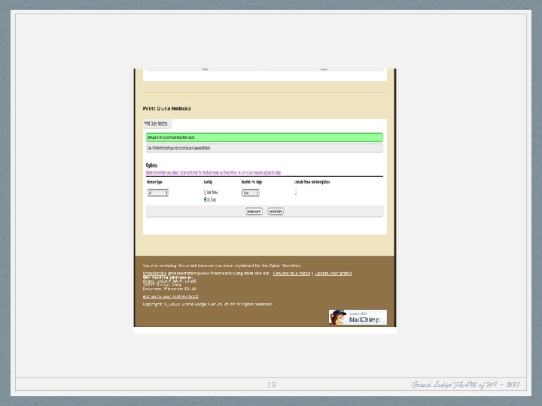The height and width of the screenshot is (406, 542).
Task: Click the Include Those Not Owing Dues label
Action: tap(312, 182)
